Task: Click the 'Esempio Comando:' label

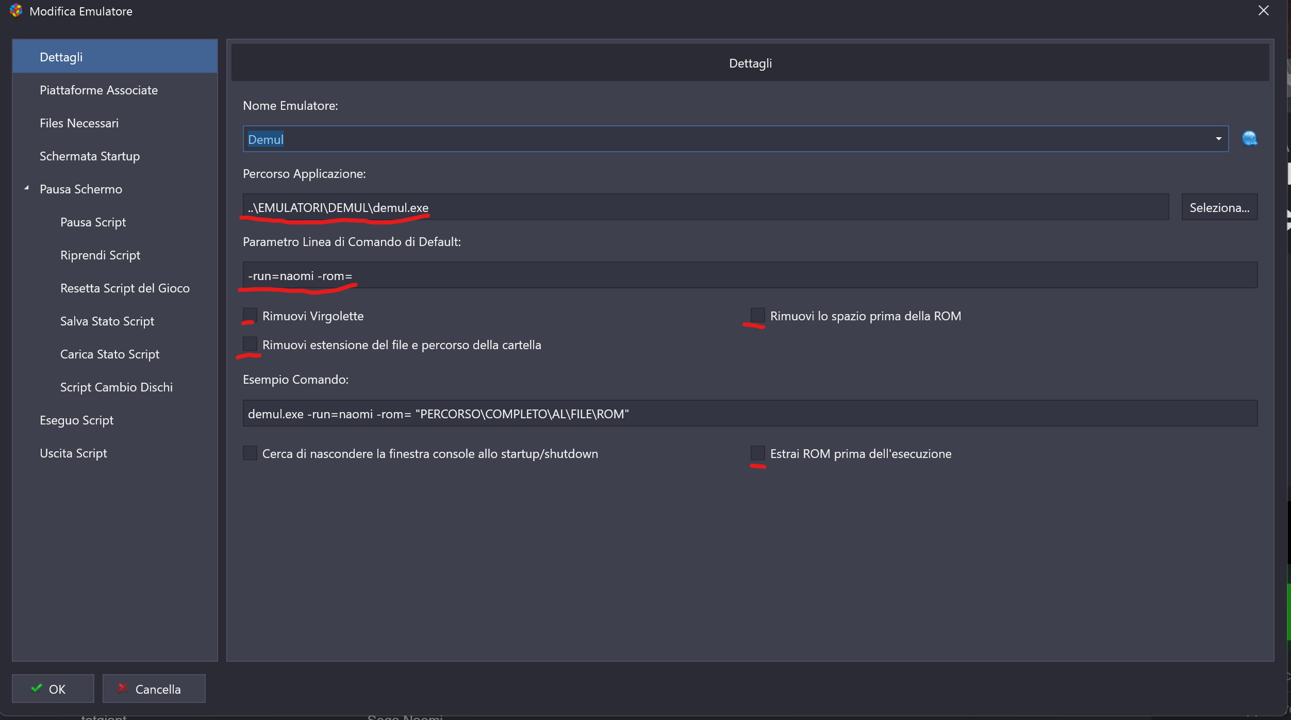Action: click(x=295, y=380)
